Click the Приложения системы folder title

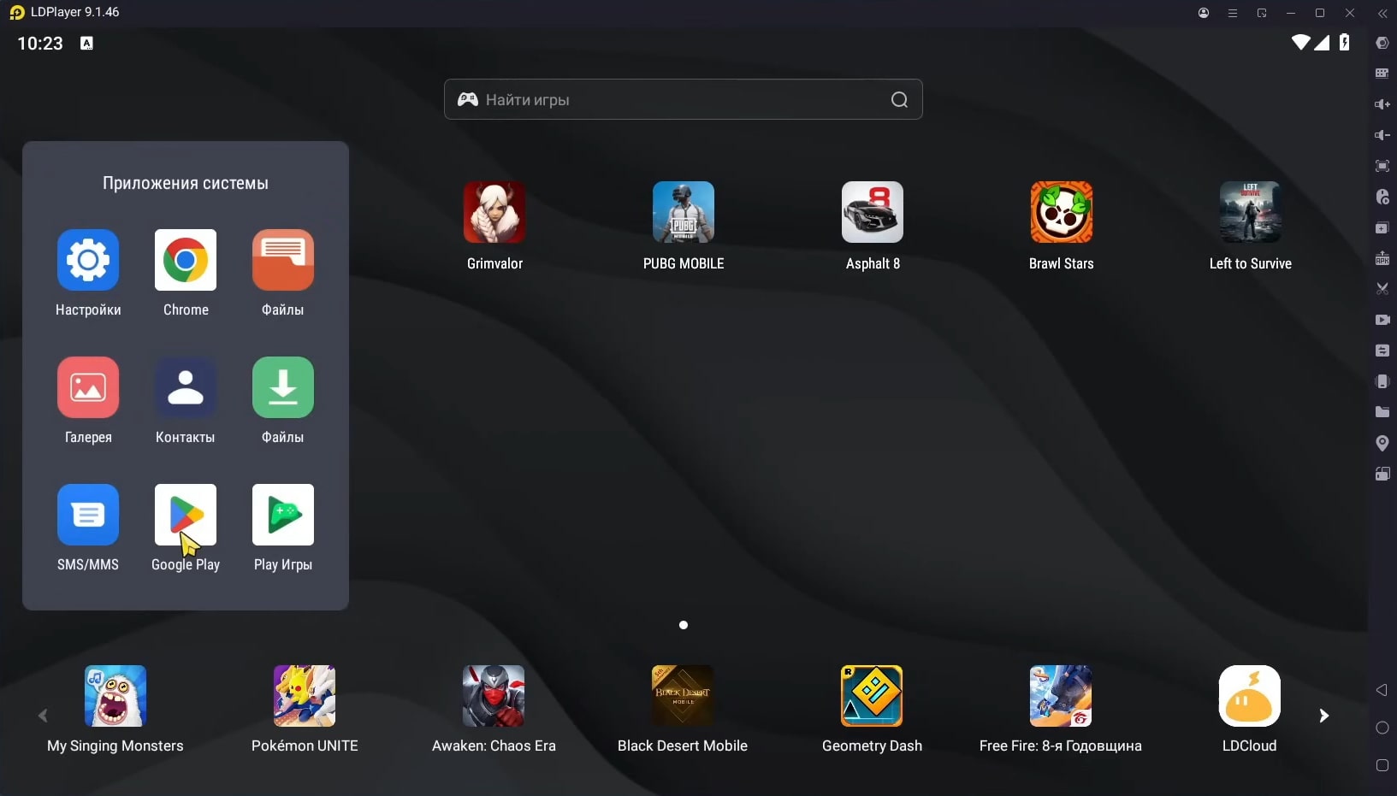186,183
